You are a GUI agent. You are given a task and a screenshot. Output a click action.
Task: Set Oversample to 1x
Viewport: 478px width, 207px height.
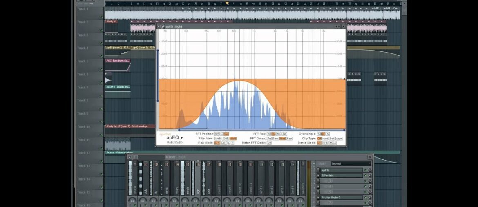tap(319, 134)
